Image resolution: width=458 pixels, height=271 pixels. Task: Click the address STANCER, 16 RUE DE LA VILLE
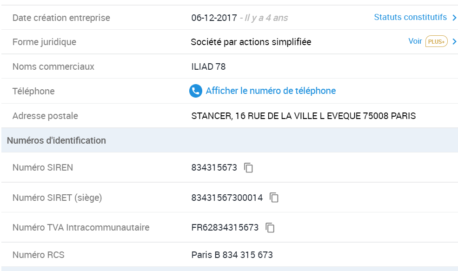click(x=304, y=116)
